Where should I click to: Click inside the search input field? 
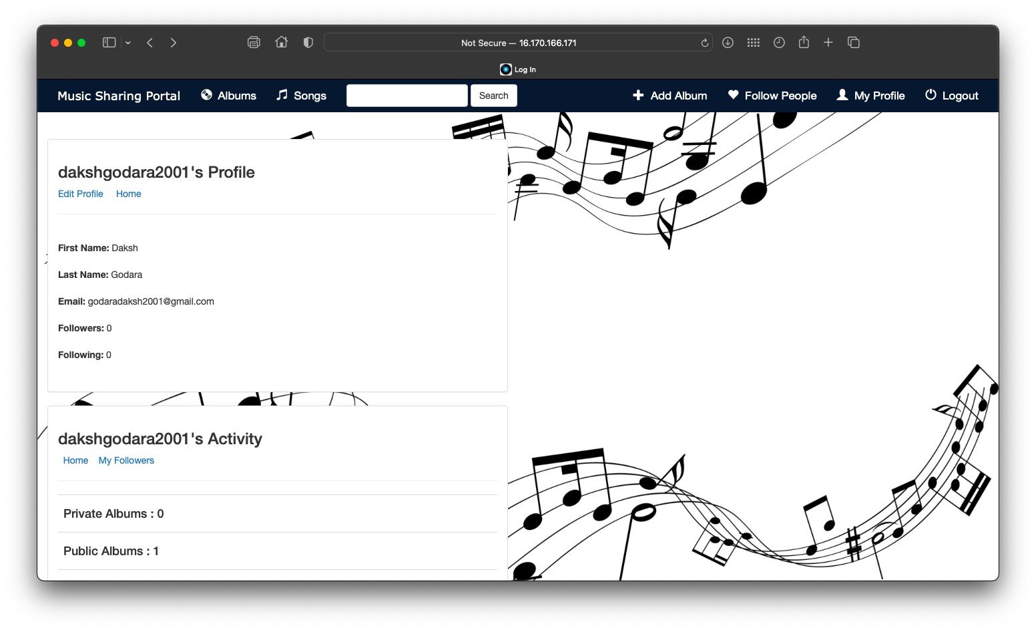(407, 95)
